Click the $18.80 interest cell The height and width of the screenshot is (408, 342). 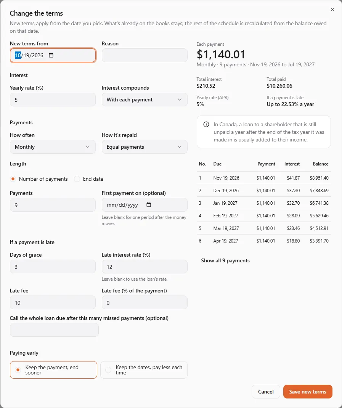click(x=293, y=241)
